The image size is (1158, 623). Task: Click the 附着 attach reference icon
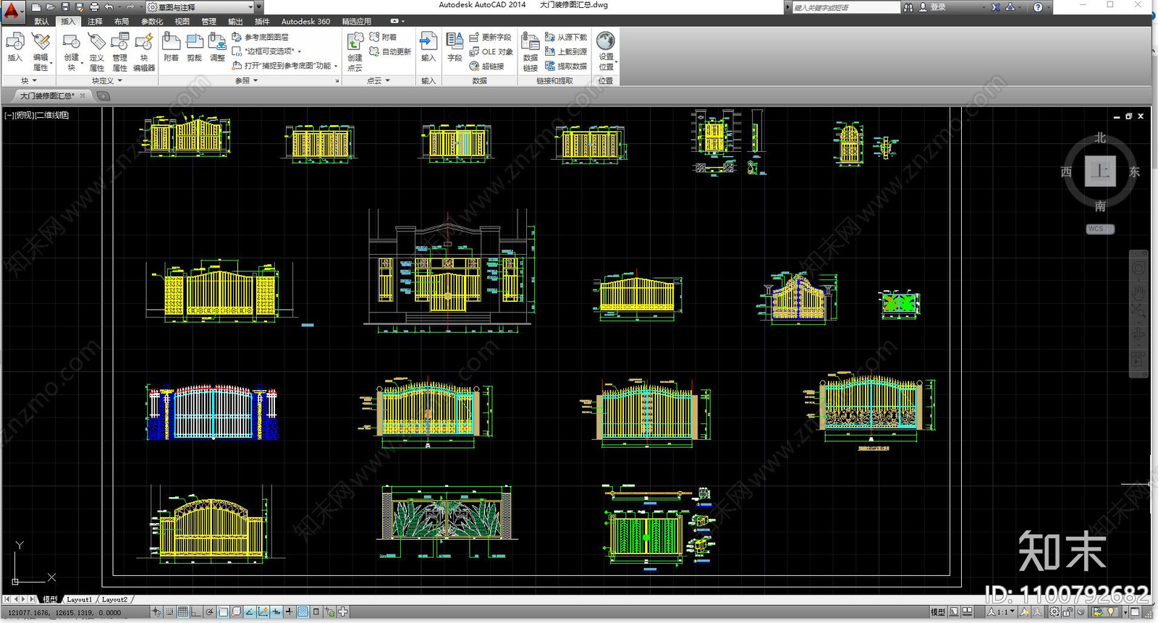(171, 48)
